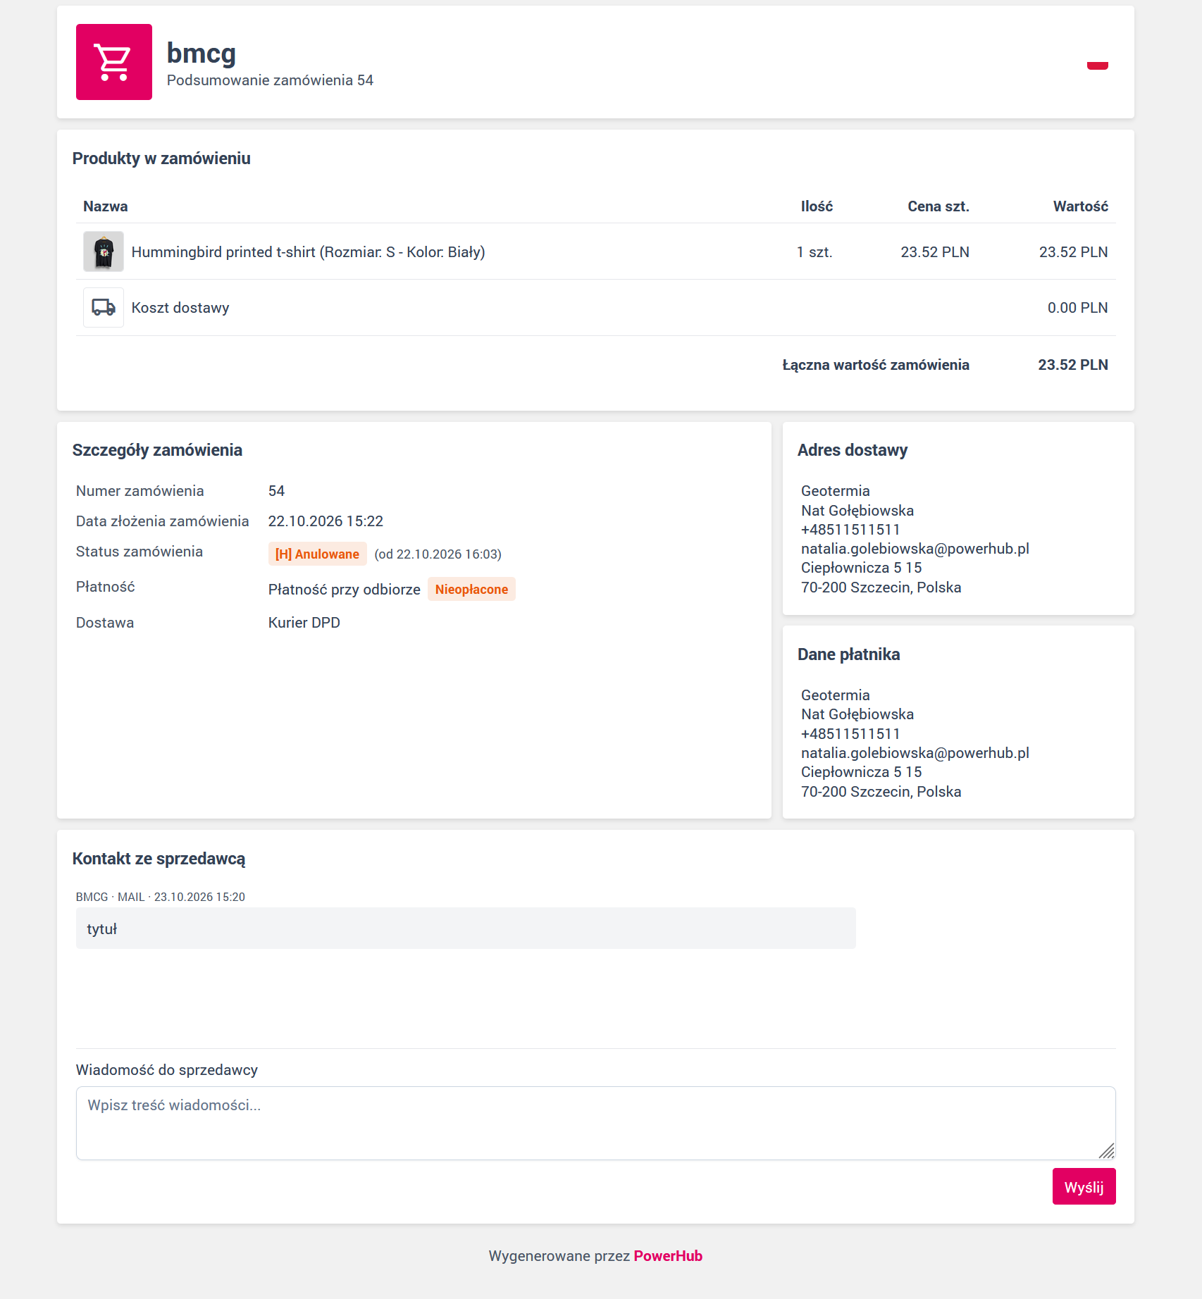1202x1299 pixels.
Task: Follow the PowerHub footer link
Action: pos(668,1255)
